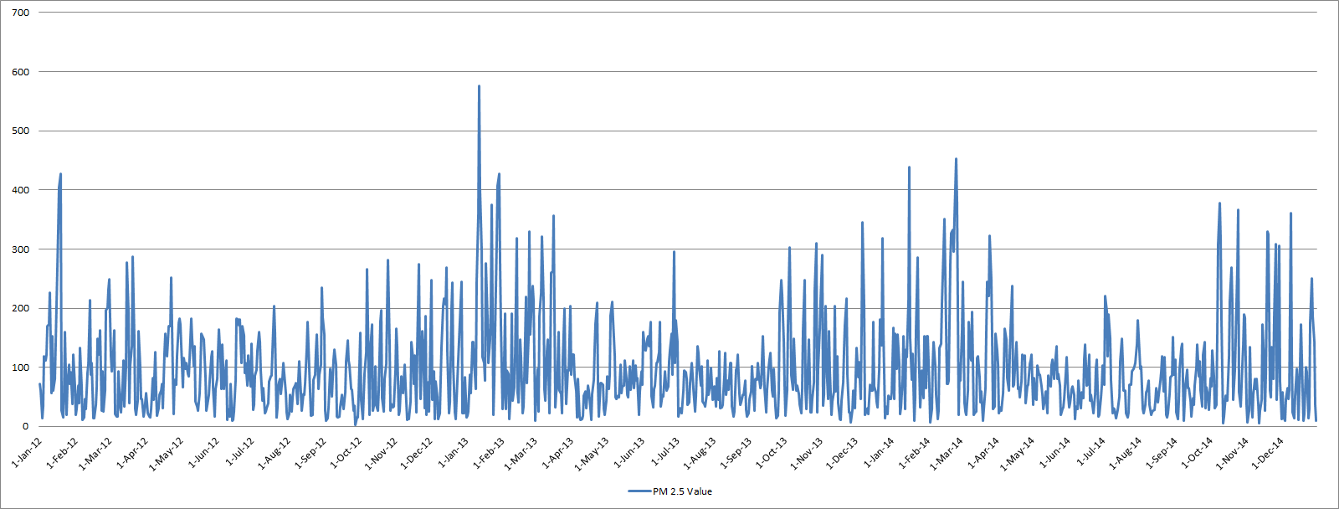Click the 1-Oct-13 date label
This screenshot has width=1339, height=509.
(771, 452)
